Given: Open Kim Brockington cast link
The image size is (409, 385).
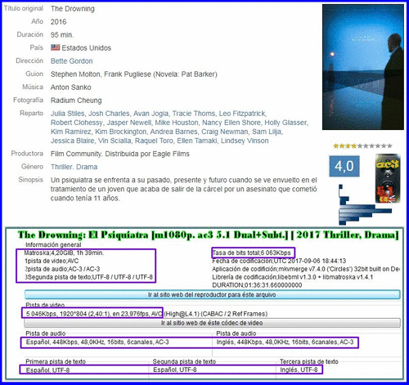Looking at the screenshot, I should click(120, 132).
